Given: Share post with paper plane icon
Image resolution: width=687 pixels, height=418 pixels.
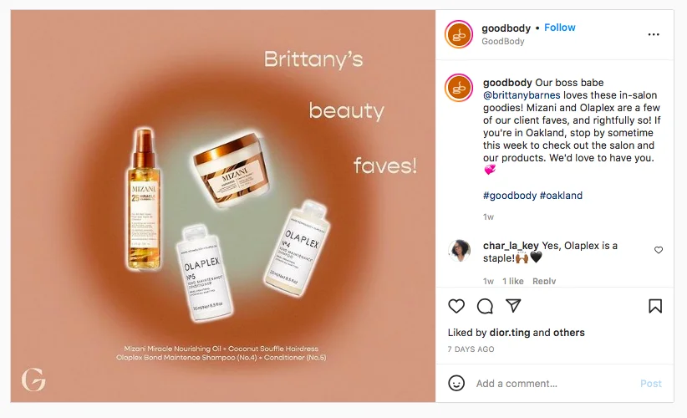Looking at the screenshot, I should point(513,306).
